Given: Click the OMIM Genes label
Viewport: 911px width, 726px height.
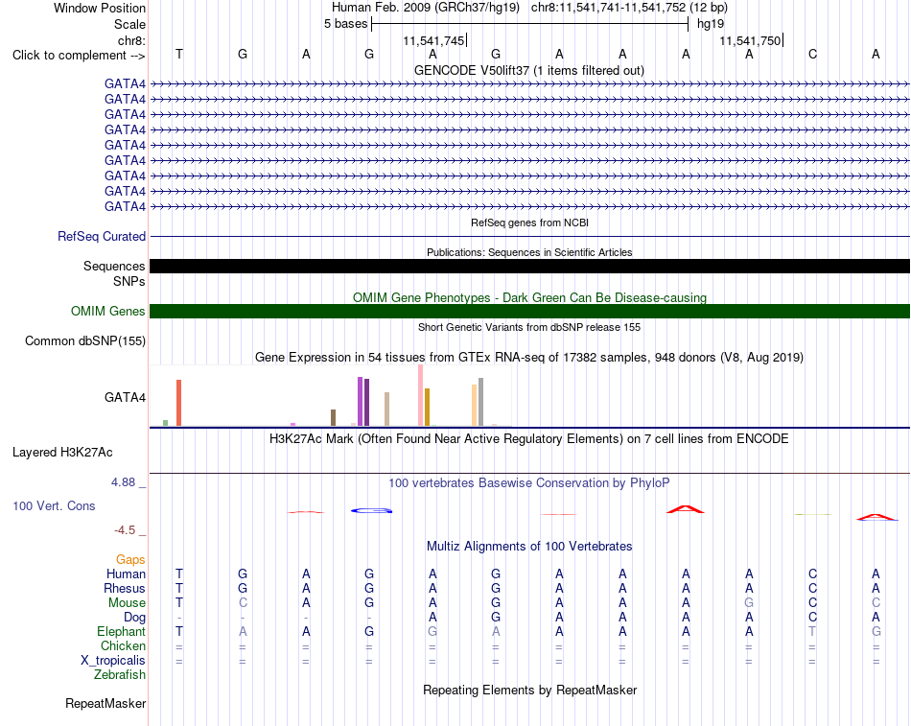Looking at the screenshot, I should point(108,311).
